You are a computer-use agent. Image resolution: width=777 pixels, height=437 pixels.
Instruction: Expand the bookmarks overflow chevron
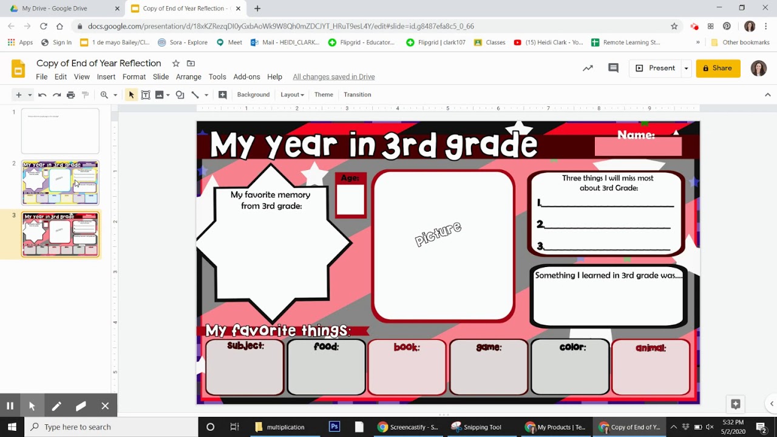697,42
